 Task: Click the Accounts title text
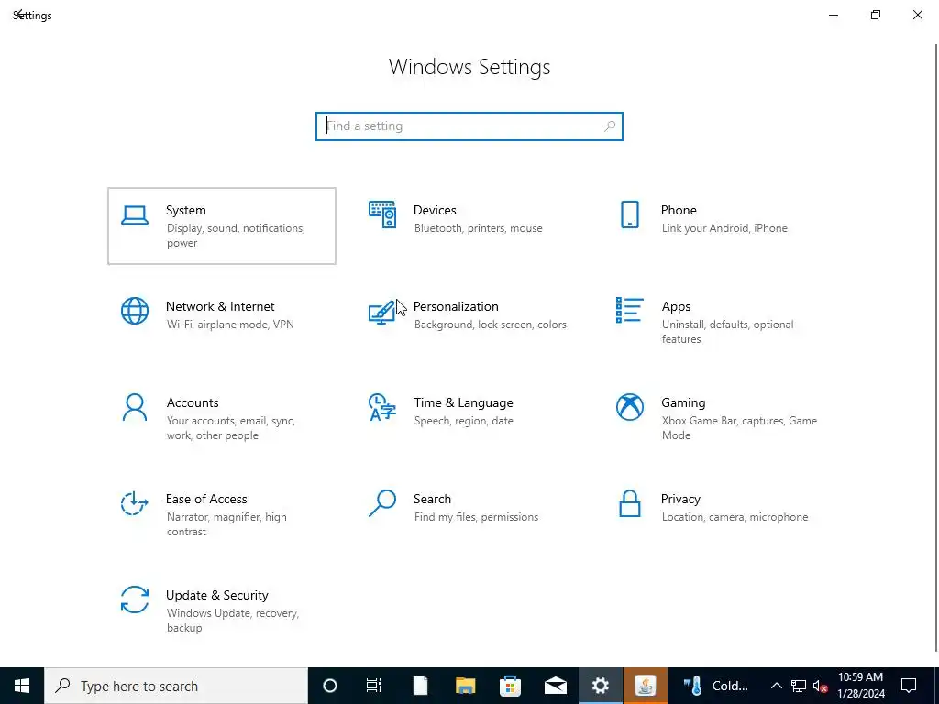coord(193,403)
